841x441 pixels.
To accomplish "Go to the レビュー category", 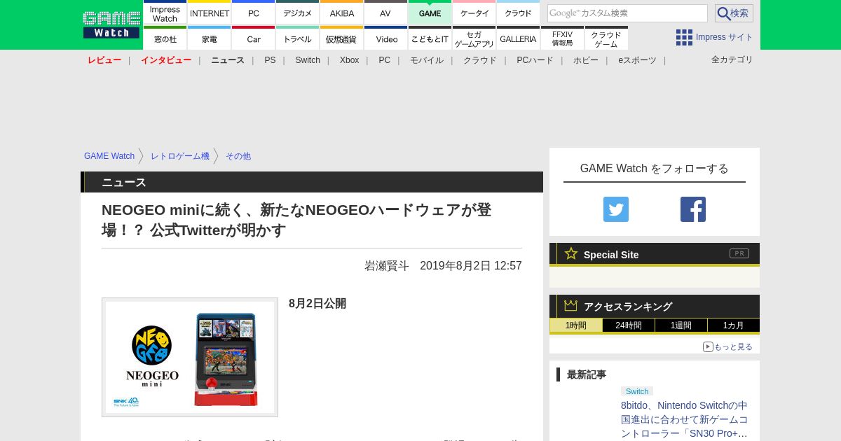I will point(104,60).
